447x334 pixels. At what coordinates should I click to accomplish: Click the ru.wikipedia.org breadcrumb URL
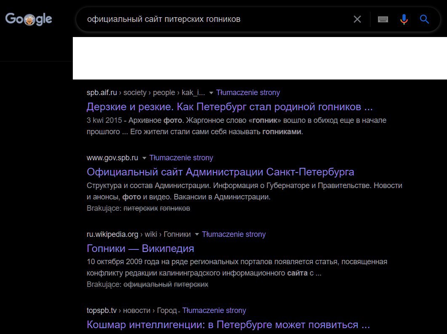point(138,234)
